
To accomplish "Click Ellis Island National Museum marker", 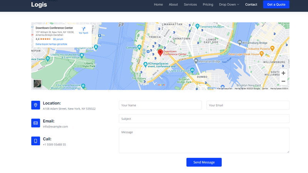I will tap(83, 86).
